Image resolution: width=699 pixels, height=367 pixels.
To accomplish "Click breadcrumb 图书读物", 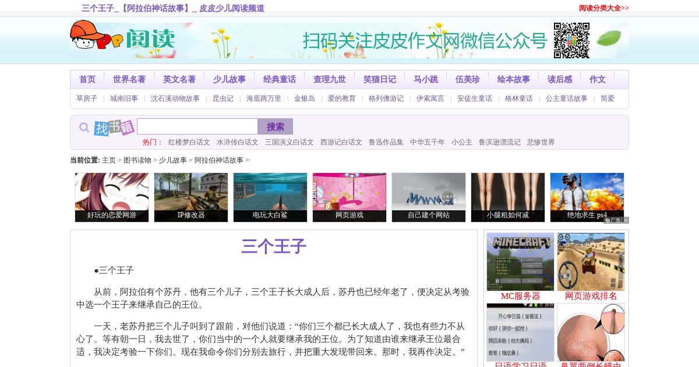I will pos(137,160).
